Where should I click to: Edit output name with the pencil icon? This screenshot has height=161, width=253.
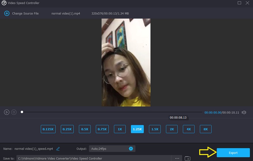[58, 149]
